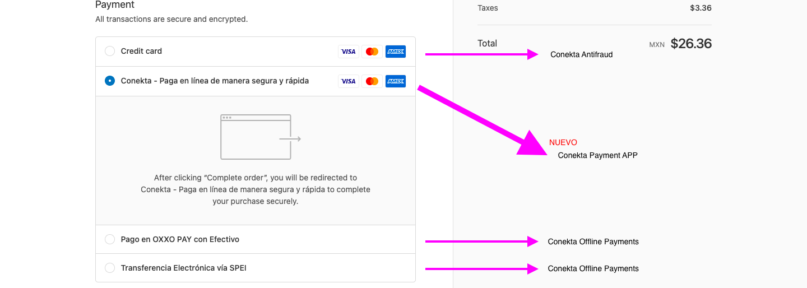Click the Visa icon in Conekta row
This screenshot has width=807, height=288.
(x=349, y=81)
